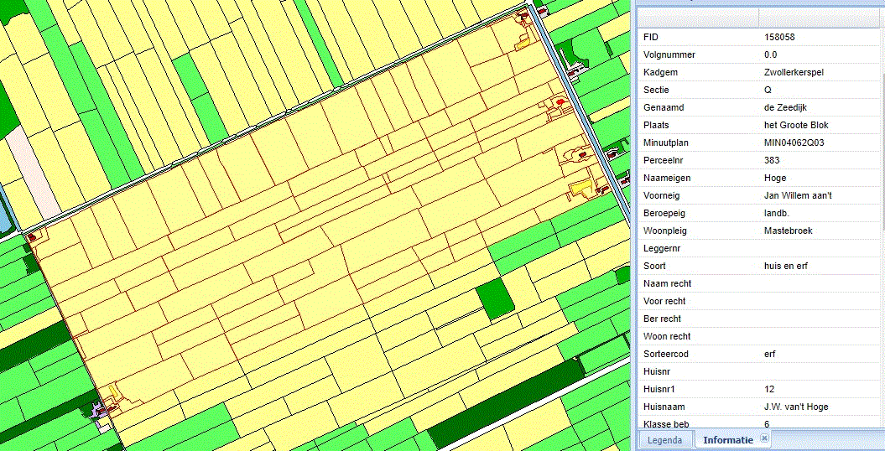Select the Huisnaam value J.W. van't Hoge
The image size is (885, 451).
point(796,407)
